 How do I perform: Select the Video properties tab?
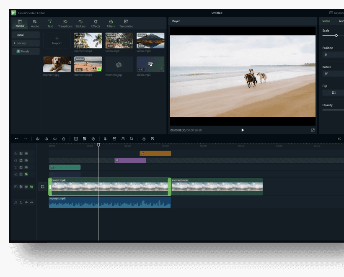[x=326, y=21]
